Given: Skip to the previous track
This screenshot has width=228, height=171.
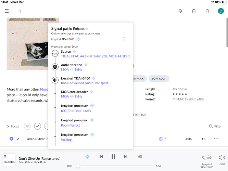Looking at the screenshot, I should point(102,157).
